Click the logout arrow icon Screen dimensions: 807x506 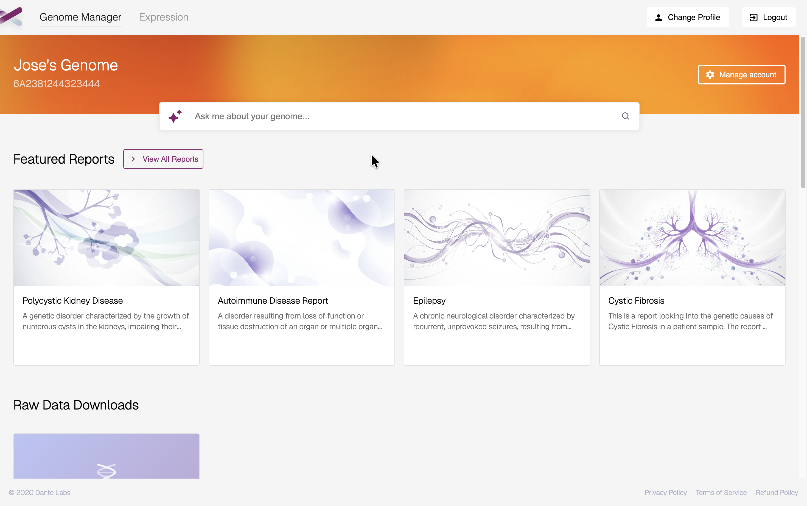[754, 17]
